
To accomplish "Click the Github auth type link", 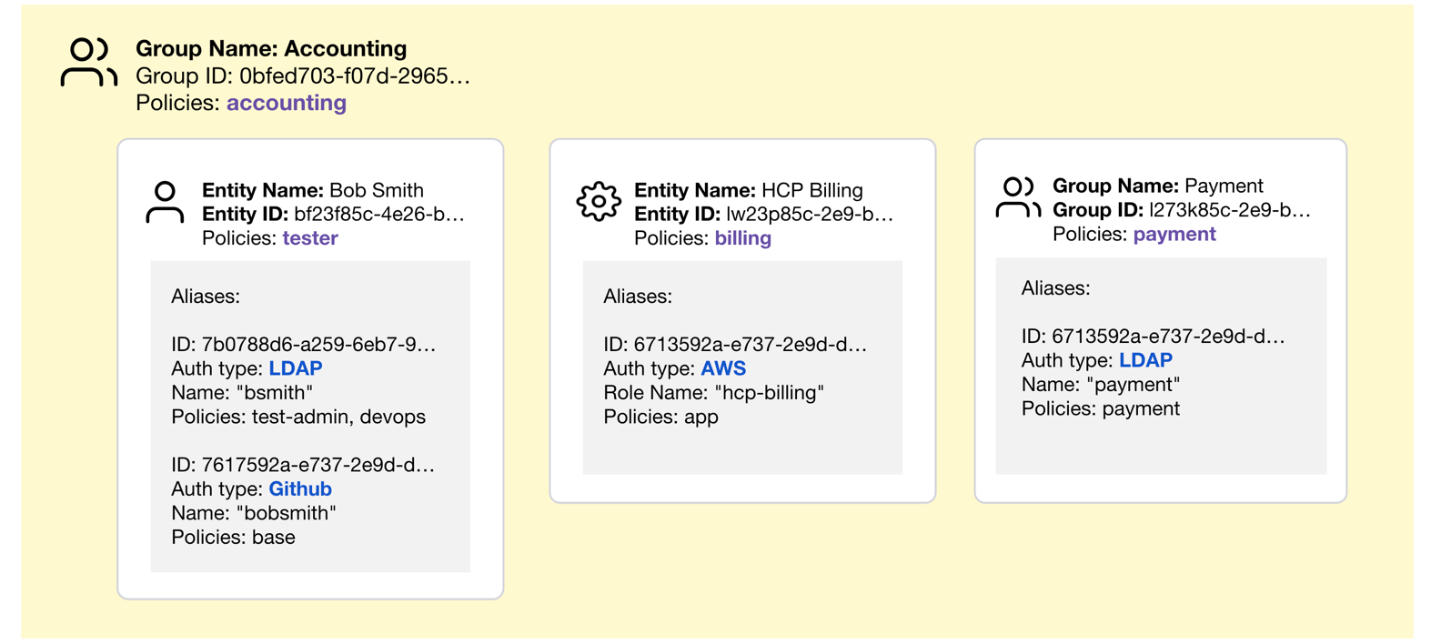I will 300,489.
